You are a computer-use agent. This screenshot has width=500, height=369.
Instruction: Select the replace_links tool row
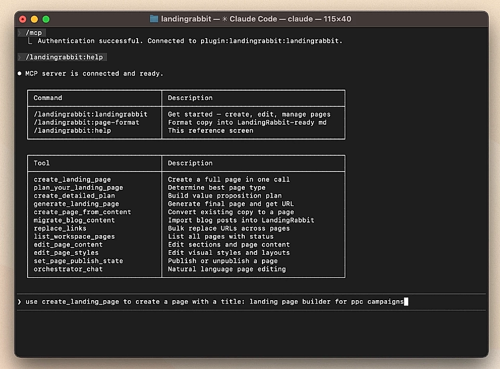point(59,228)
